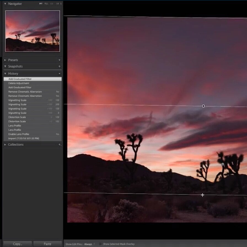Screen dimensions: 247x247
Task: Select the gray edit pin on Joshua tree
Action: click(x=223, y=164)
